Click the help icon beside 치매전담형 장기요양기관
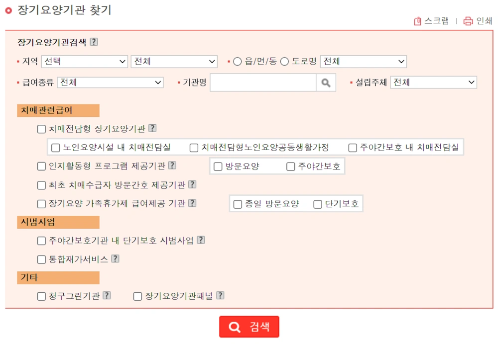The image size is (498, 344). 152,128
